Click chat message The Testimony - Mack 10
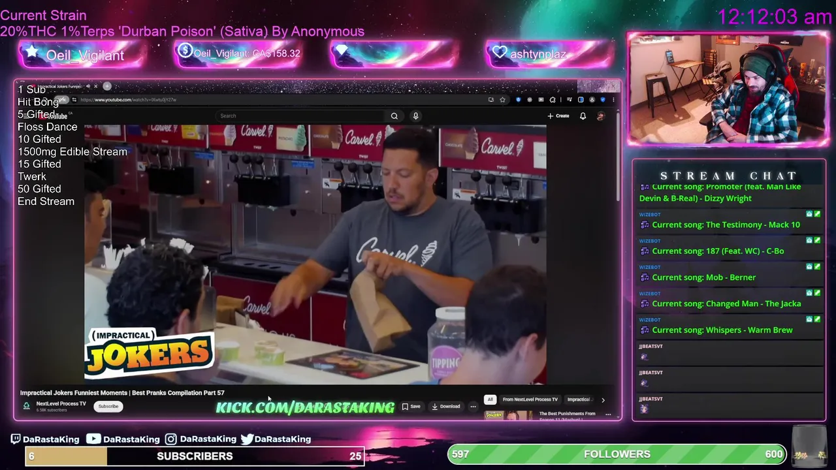The height and width of the screenshot is (470, 836). click(x=726, y=225)
